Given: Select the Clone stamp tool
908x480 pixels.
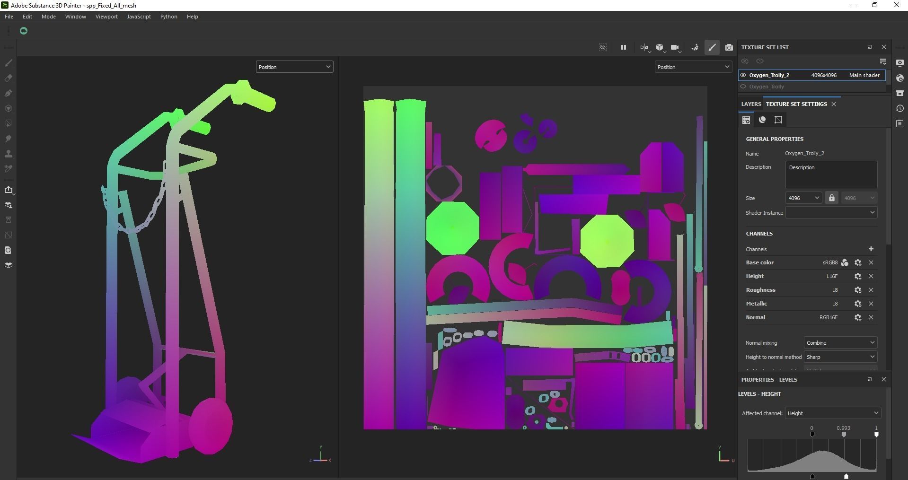Looking at the screenshot, I should 9,154.
